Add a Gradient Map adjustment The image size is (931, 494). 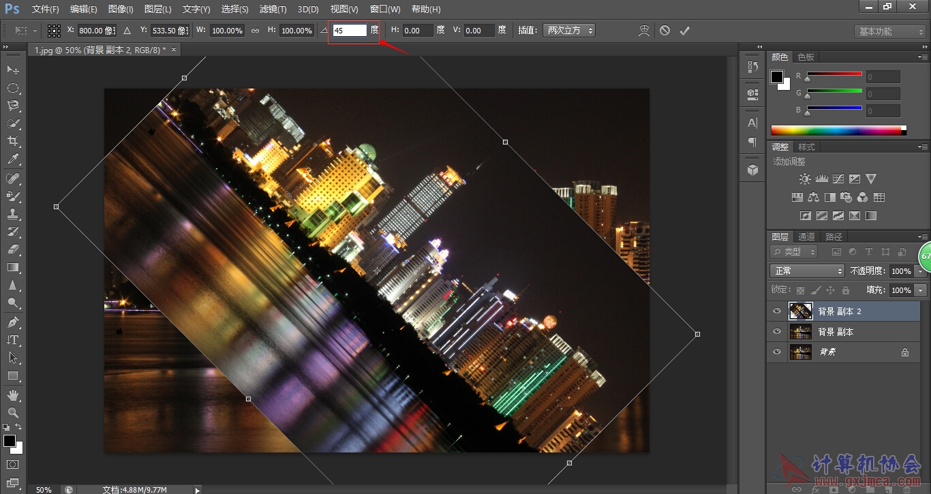click(x=870, y=215)
